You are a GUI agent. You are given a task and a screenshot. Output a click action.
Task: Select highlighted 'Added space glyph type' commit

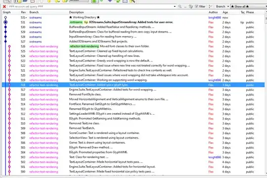tap(133, 85)
